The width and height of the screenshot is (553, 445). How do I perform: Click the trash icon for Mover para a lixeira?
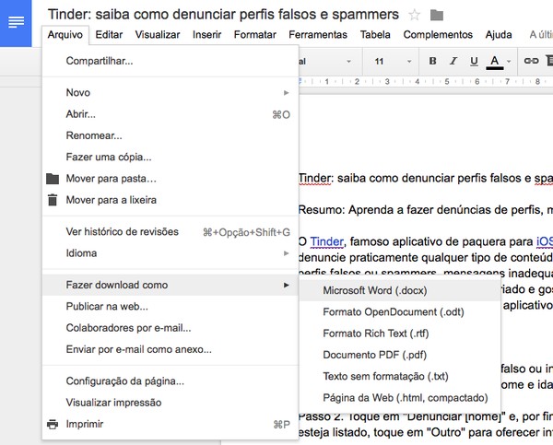(x=53, y=199)
